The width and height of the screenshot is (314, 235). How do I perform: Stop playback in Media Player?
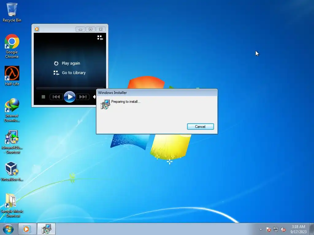tap(43, 97)
